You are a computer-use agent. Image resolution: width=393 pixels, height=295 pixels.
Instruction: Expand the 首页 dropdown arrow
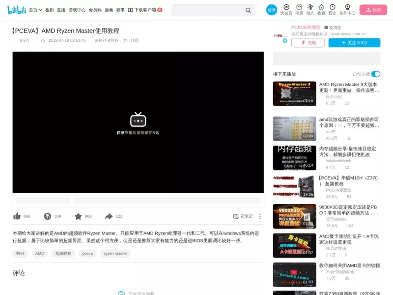[x=40, y=10]
